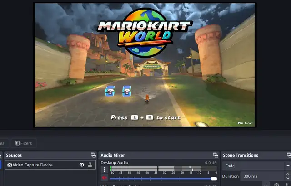This screenshot has height=186, width=291.
Task: Pop out the Sources dock panel
Action: point(93,155)
